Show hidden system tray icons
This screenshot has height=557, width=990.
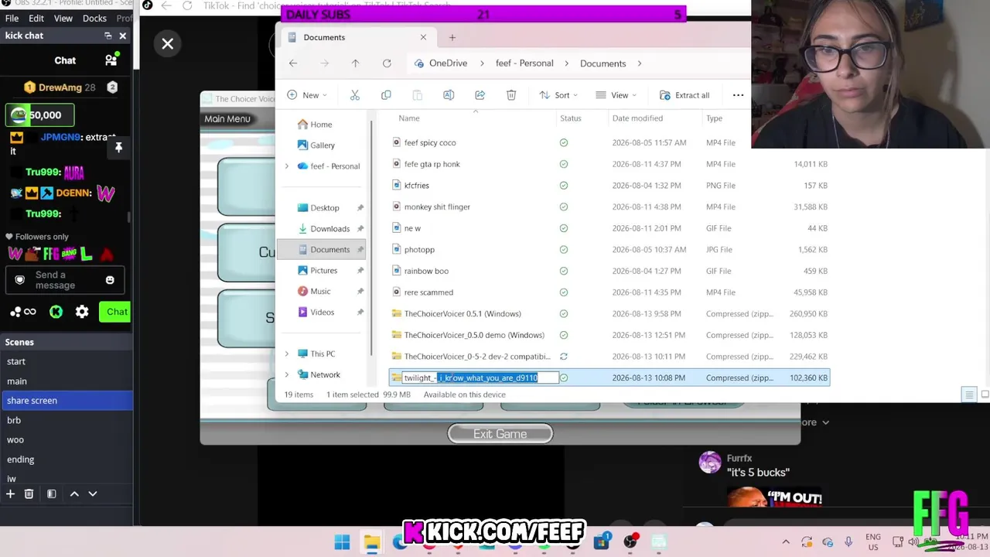[786, 542]
